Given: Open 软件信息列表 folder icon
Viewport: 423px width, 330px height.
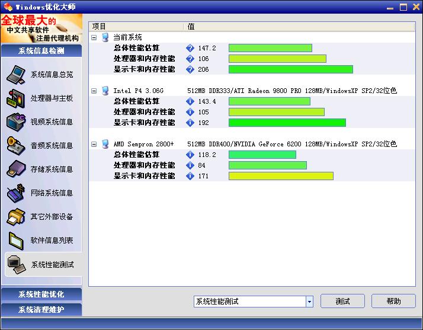Looking at the screenshot, I should [x=16, y=241].
